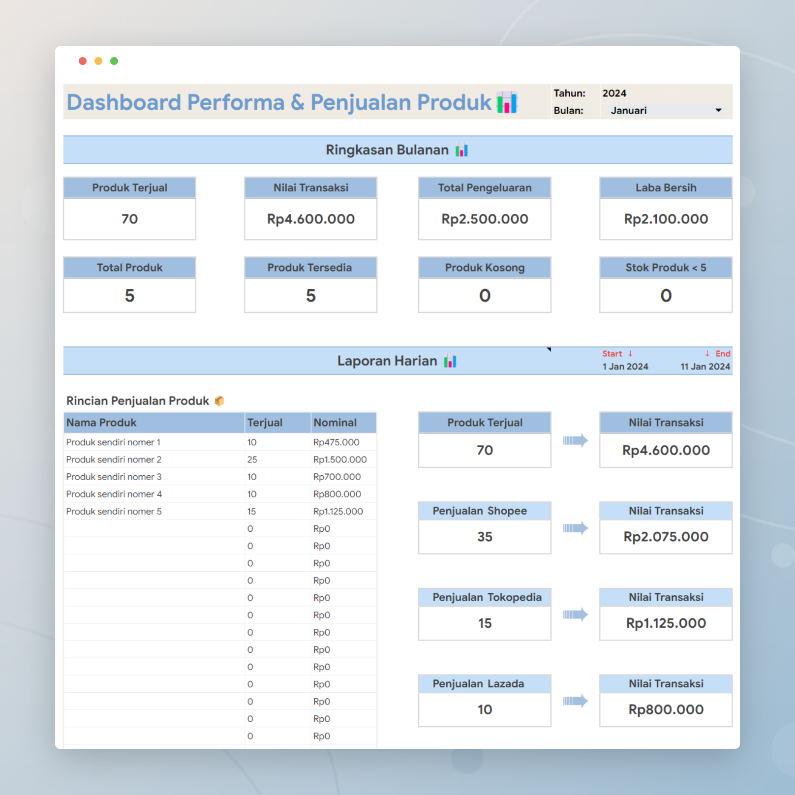The image size is (795, 795).
Task: Click the Nominal column header
Action: pyautogui.click(x=343, y=423)
